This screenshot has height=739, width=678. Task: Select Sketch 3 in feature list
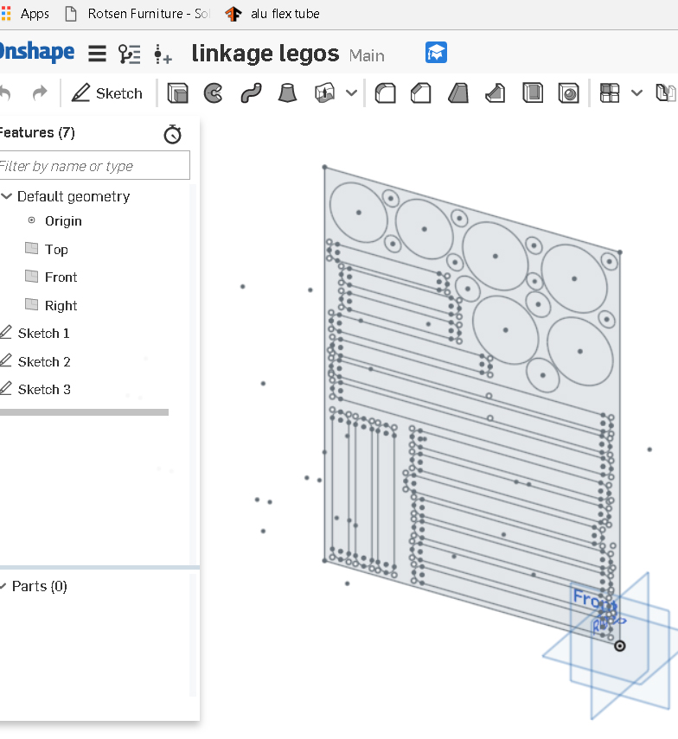pyautogui.click(x=44, y=390)
